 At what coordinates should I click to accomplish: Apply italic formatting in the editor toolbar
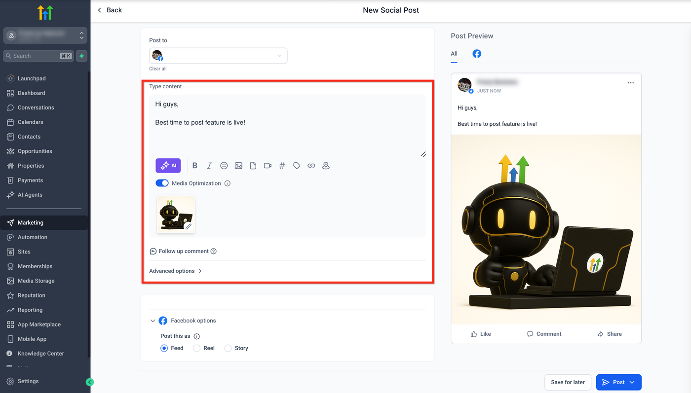(209, 166)
